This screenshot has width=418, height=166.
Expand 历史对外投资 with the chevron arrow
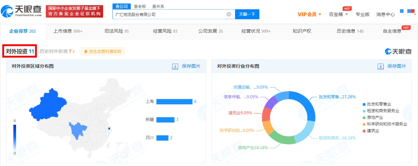coord(74,51)
